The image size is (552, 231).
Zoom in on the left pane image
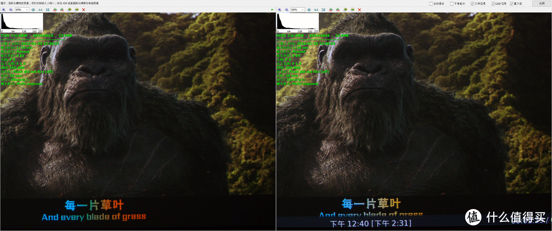pyautogui.click(x=4, y=10)
